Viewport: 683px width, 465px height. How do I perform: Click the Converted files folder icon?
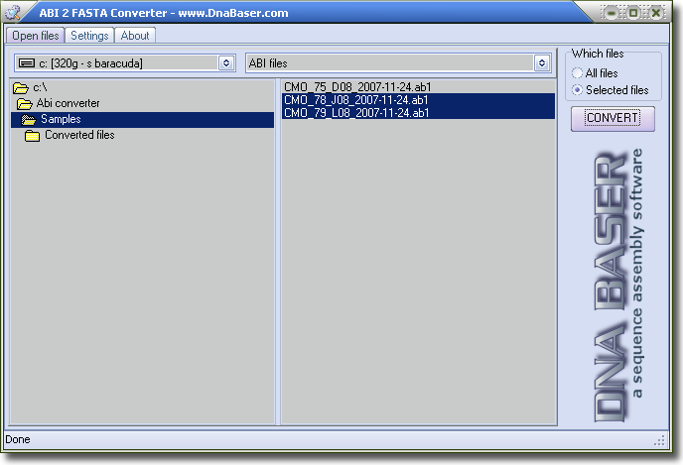(32, 135)
